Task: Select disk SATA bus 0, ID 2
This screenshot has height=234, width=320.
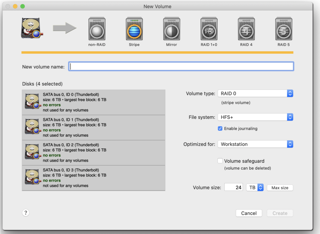Action: (x=94, y=153)
